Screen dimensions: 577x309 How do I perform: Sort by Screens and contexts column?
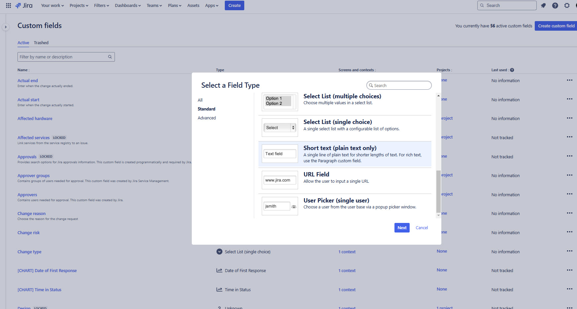pyautogui.click(x=357, y=70)
